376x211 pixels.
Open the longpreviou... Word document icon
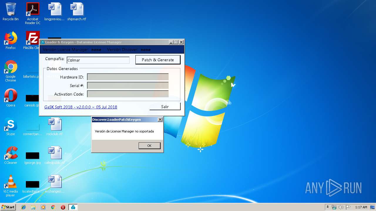(54, 12)
